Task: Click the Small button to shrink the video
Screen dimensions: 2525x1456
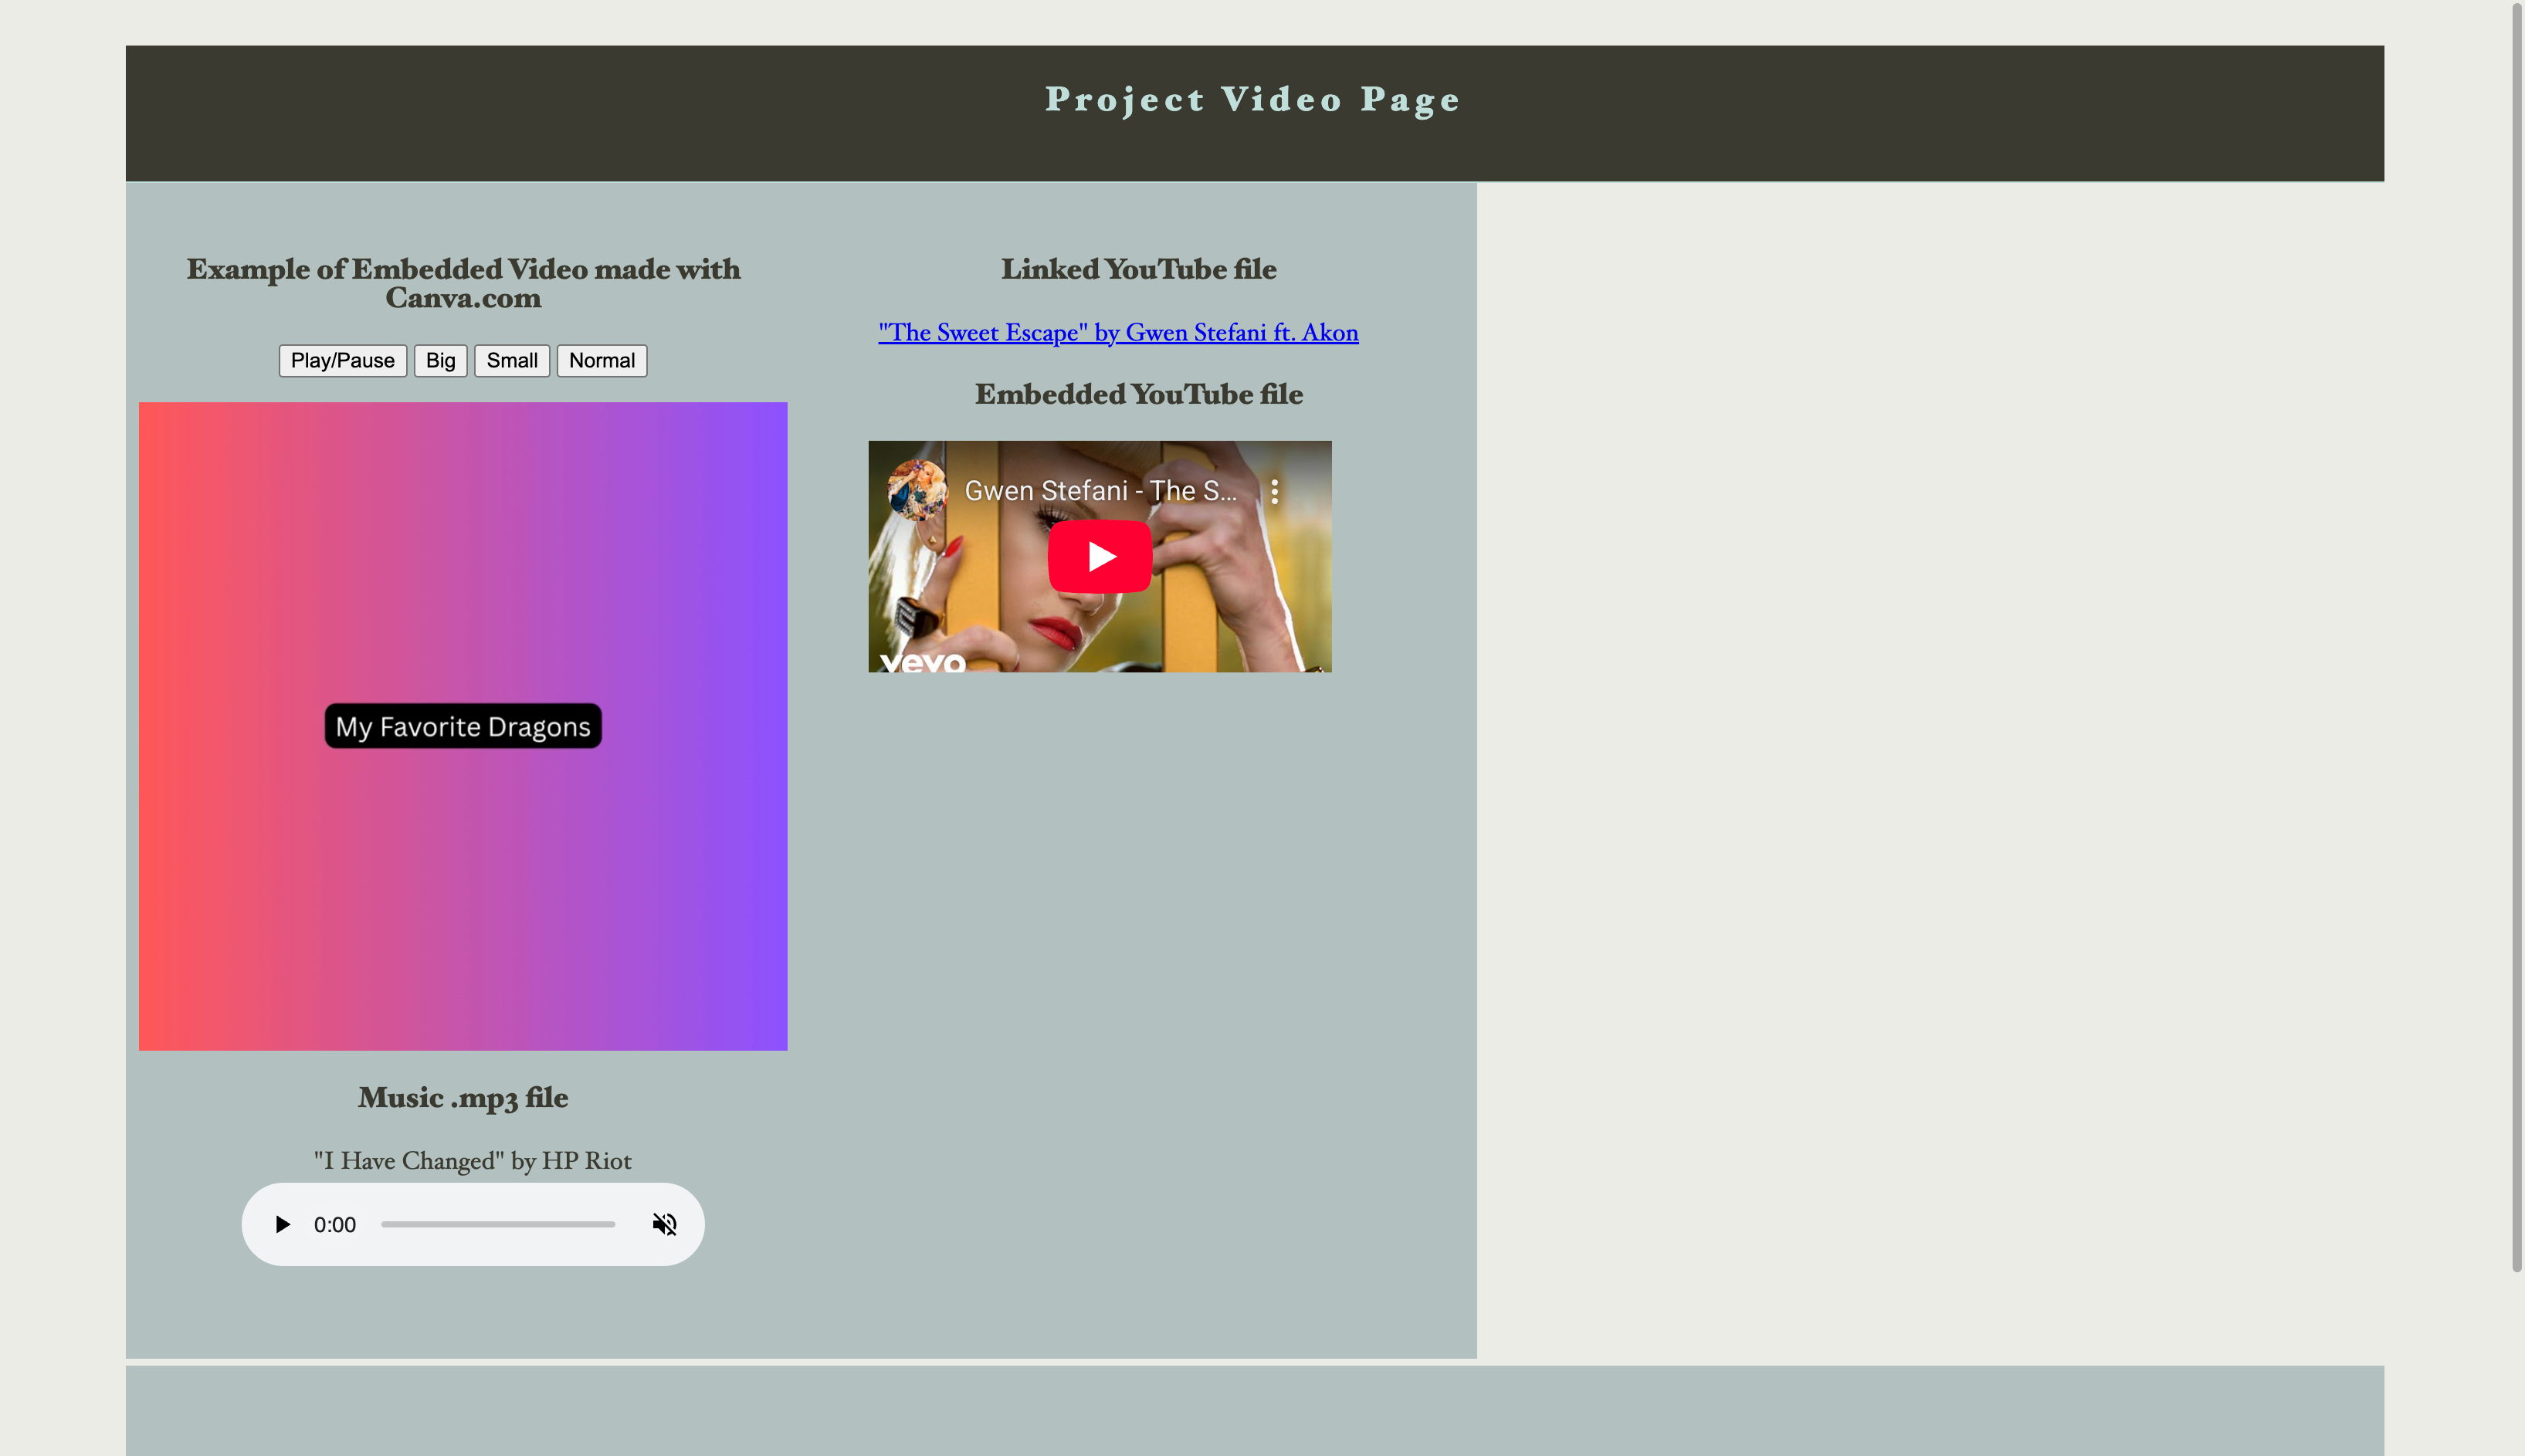Action: click(x=511, y=360)
